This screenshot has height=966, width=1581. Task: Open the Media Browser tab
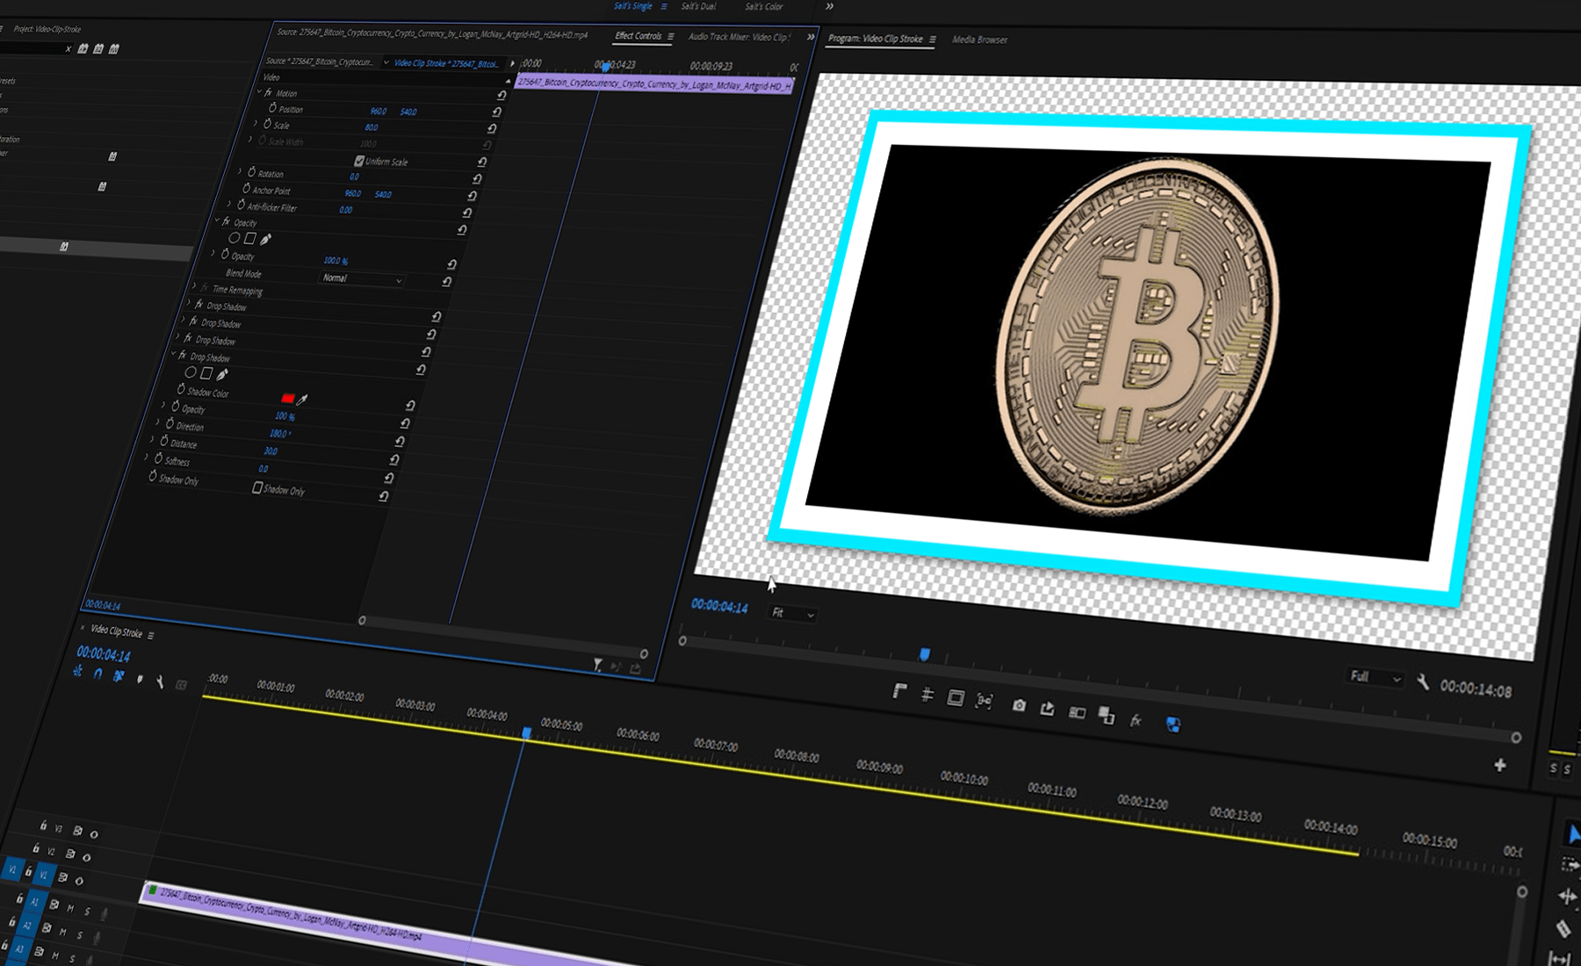click(x=979, y=40)
